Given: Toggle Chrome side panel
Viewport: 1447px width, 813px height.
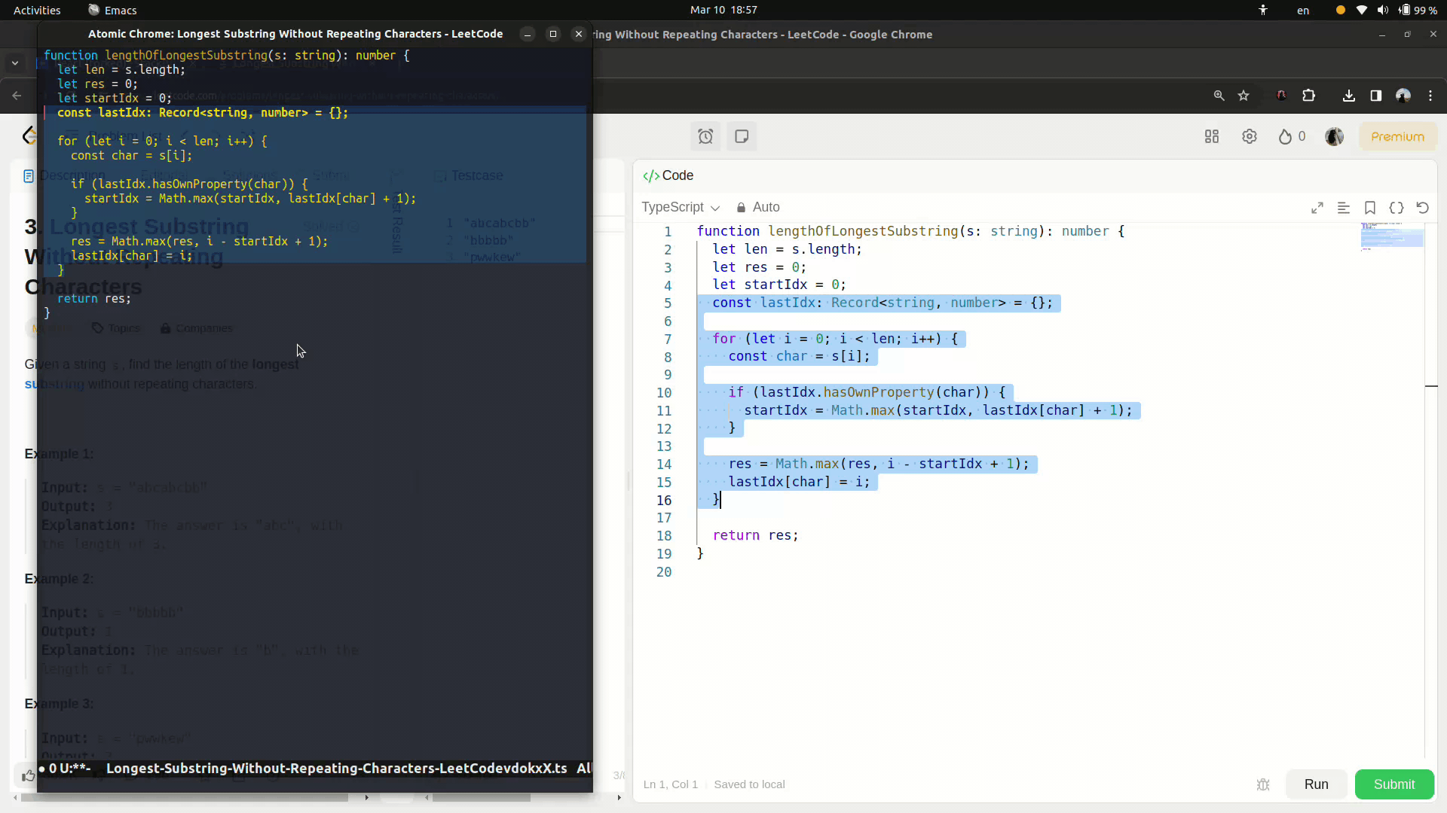Looking at the screenshot, I should click(1376, 96).
